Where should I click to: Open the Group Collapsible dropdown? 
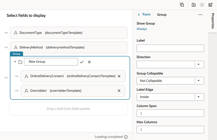tap(199, 81)
